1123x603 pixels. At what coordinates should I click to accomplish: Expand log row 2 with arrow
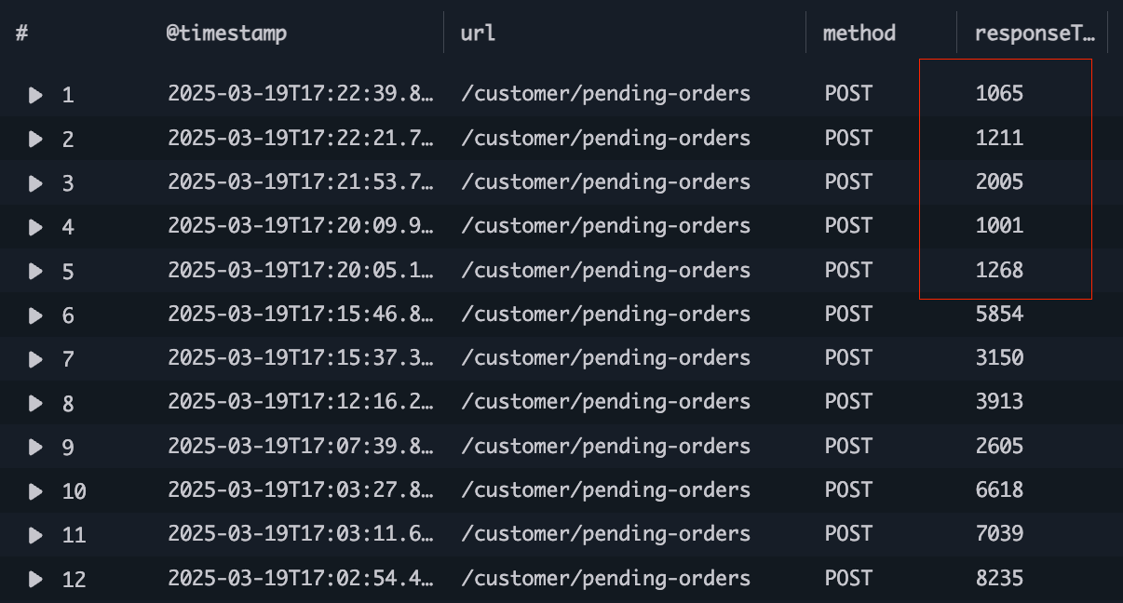click(35, 139)
